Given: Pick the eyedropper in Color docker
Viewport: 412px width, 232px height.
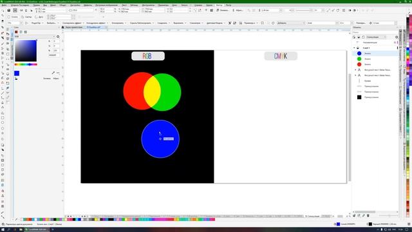Looking at the screenshot, I should (x=53, y=73).
